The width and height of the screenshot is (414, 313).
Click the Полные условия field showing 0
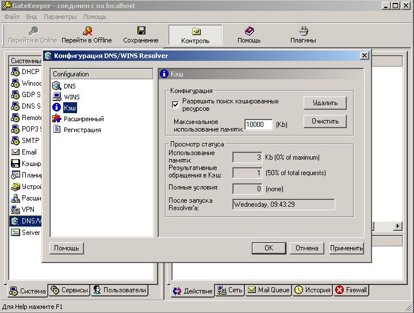(x=247, y=189)
